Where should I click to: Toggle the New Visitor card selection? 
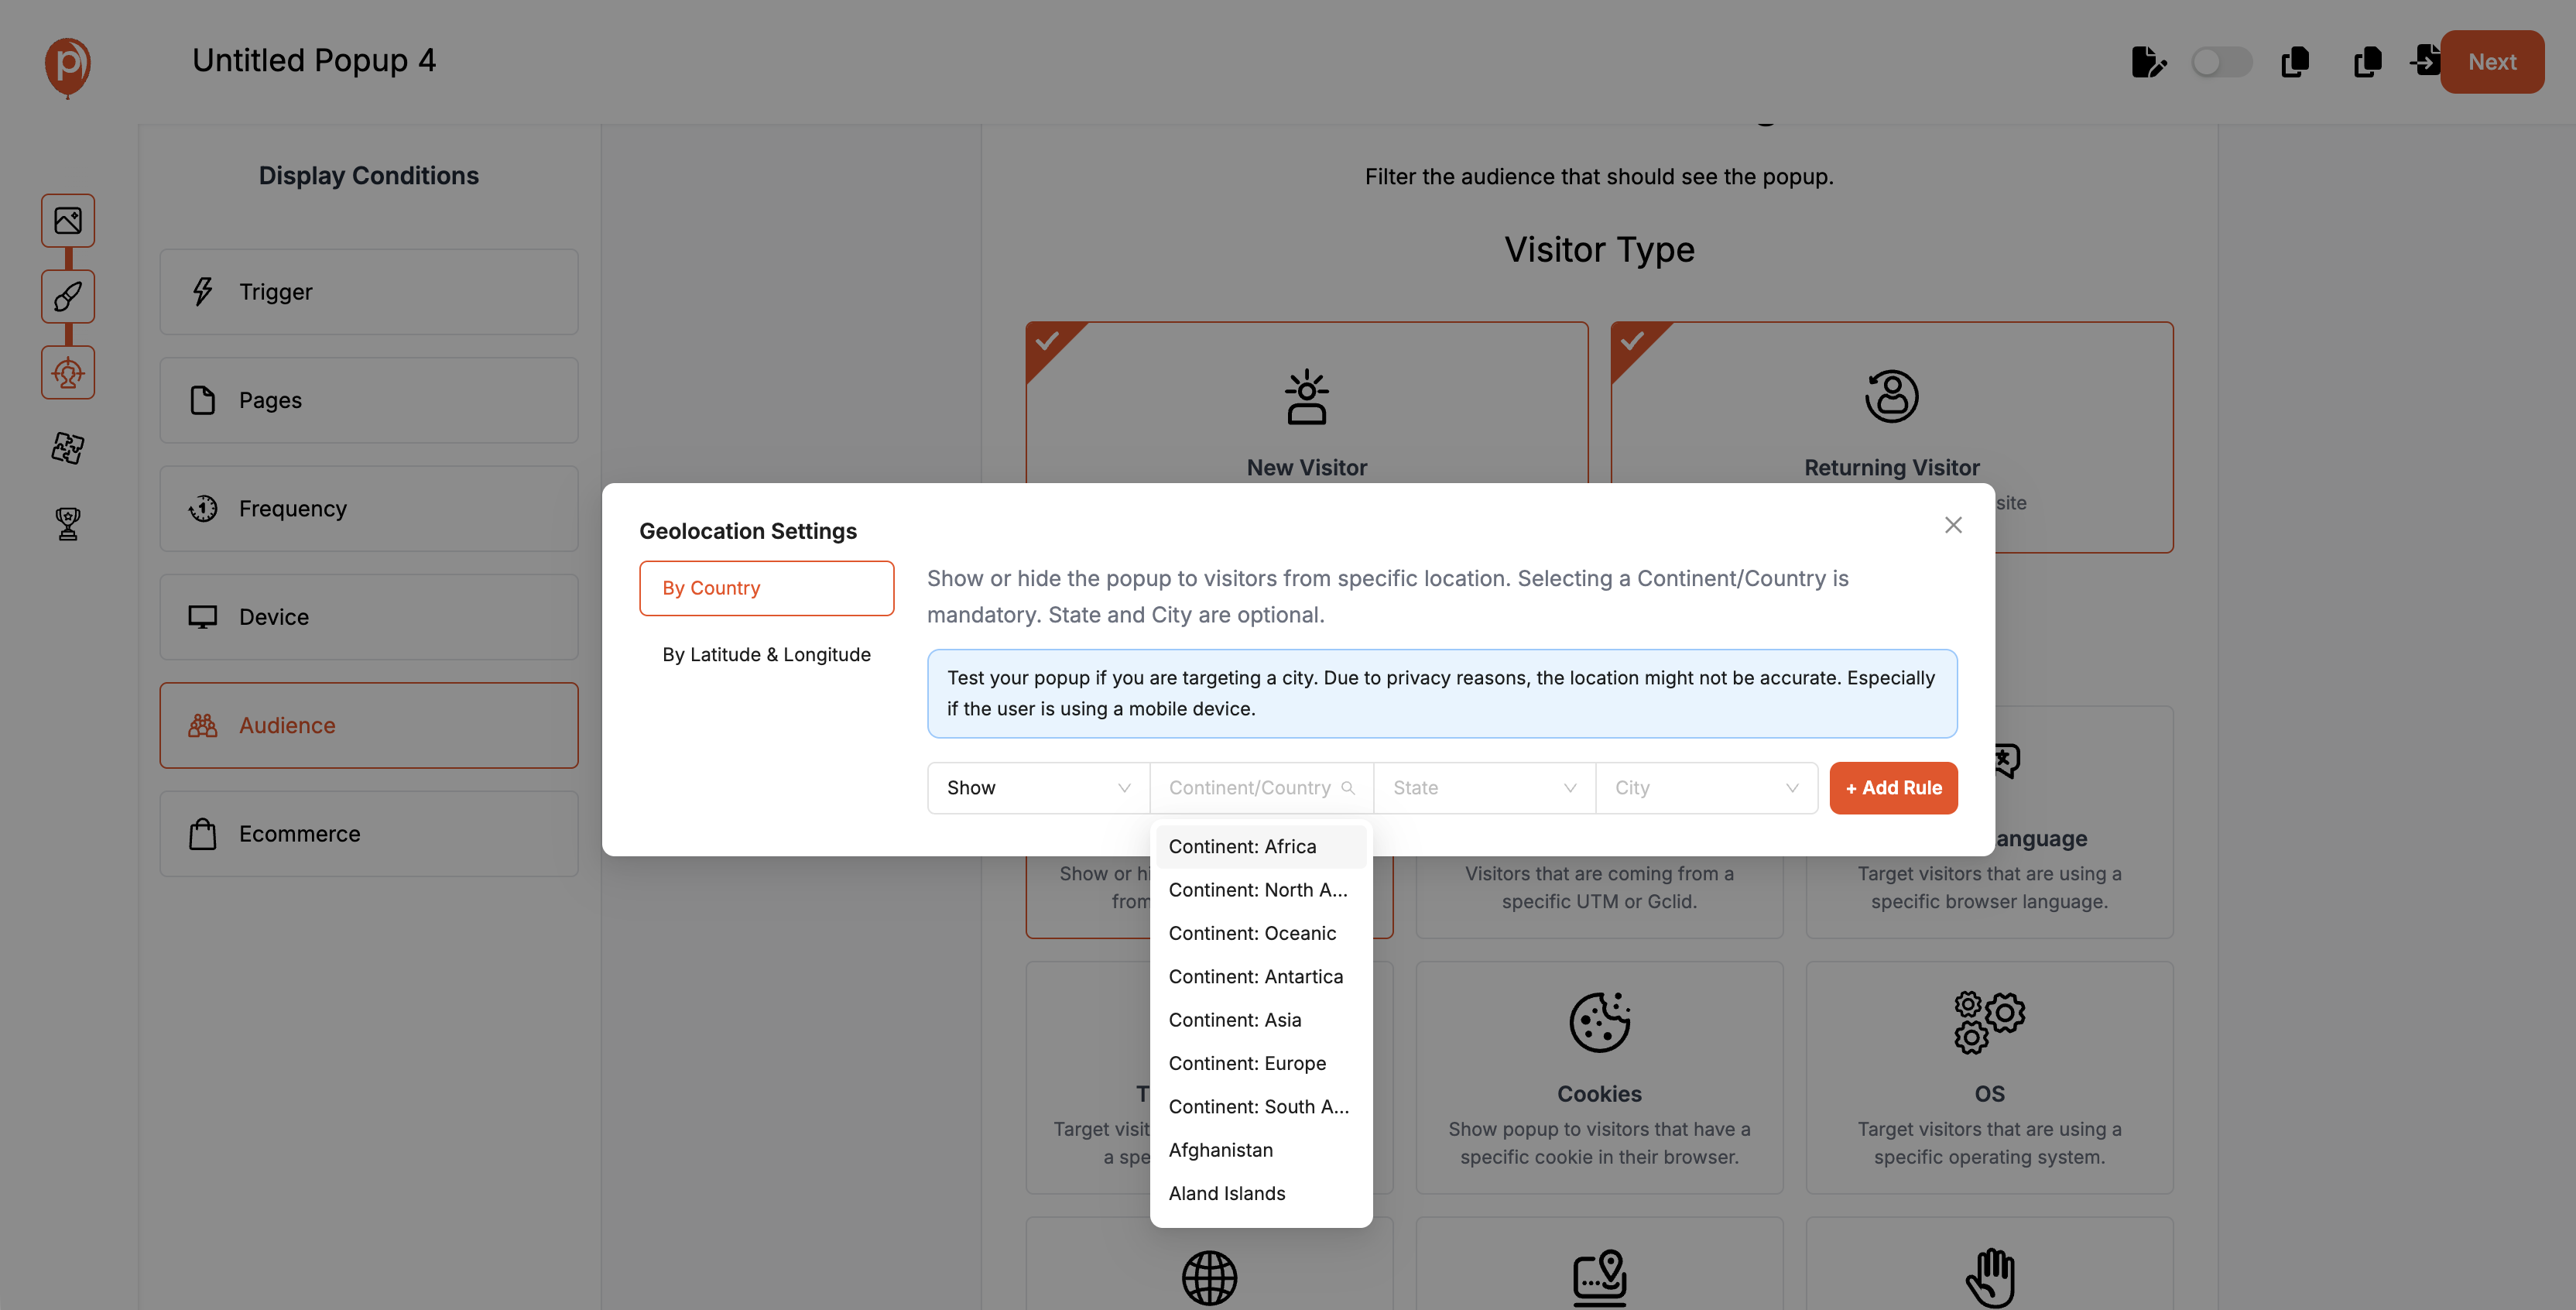[x=1306, y=420]
